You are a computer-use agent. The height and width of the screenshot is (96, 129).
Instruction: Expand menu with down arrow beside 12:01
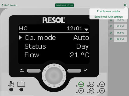click(87, 30)
